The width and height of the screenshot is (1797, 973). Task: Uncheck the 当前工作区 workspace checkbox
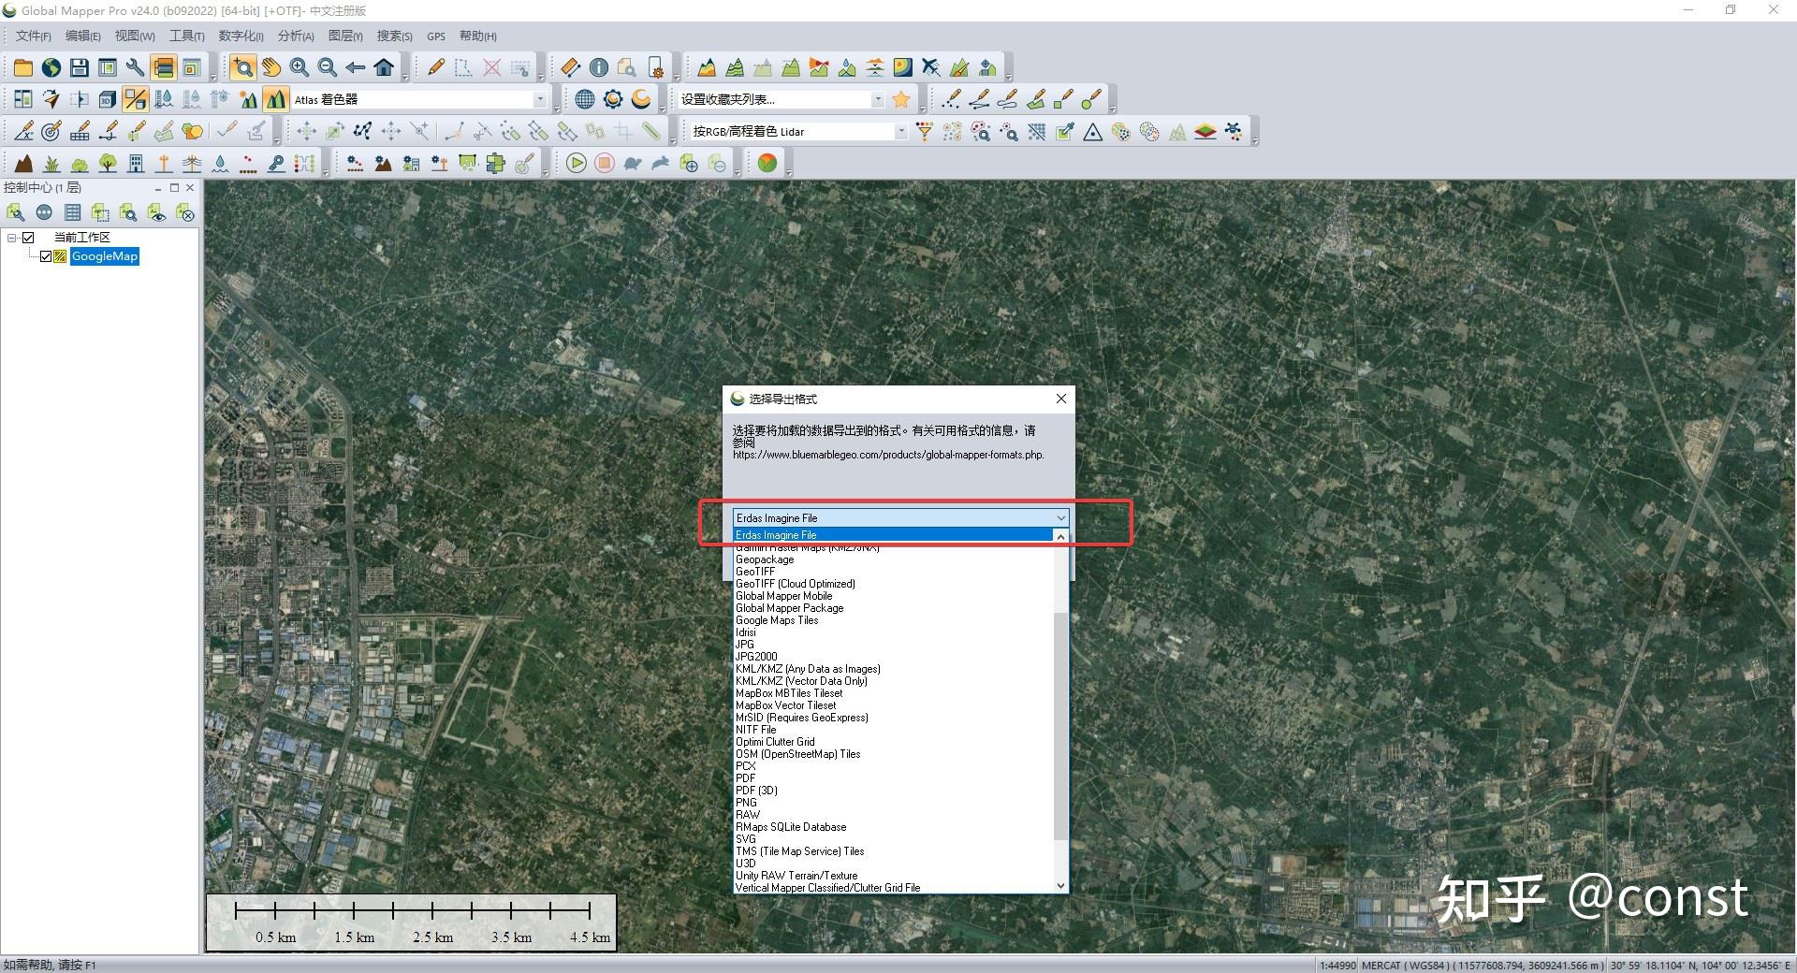(28, 238)
